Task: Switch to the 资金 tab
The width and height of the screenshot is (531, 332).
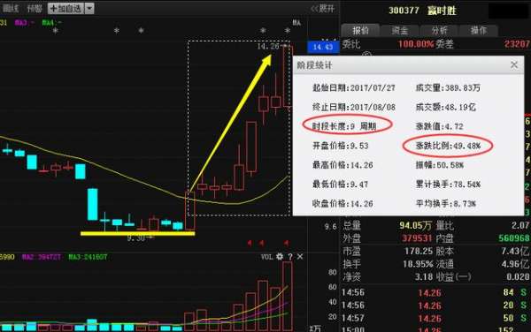Action: (x=400, y=30)
